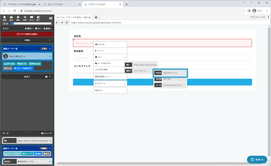This screenshot has width=271, height=166.
Task: Open the ガイド (guide) book icon
Action: [31, 18]
